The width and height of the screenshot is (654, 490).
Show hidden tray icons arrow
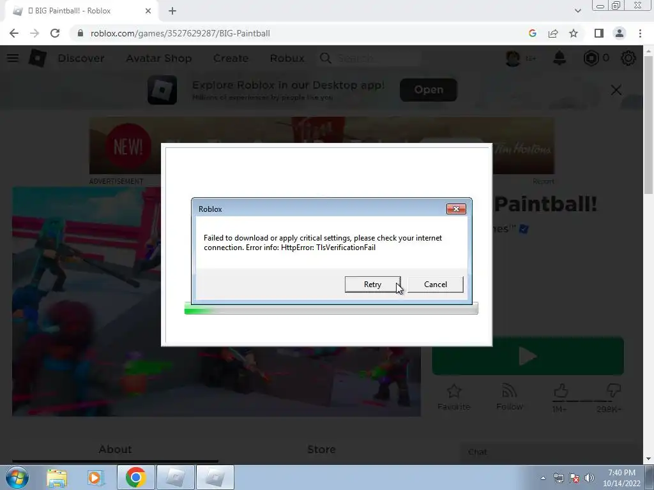pos(543,478)
